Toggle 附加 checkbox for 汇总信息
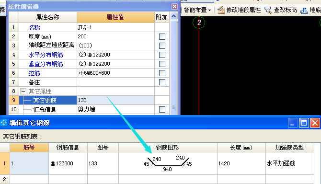Screen dimensions: 321x184 (x=162, y=109)
